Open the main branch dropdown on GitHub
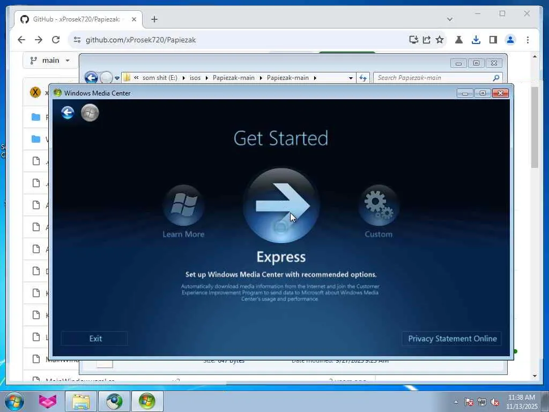 50,60
